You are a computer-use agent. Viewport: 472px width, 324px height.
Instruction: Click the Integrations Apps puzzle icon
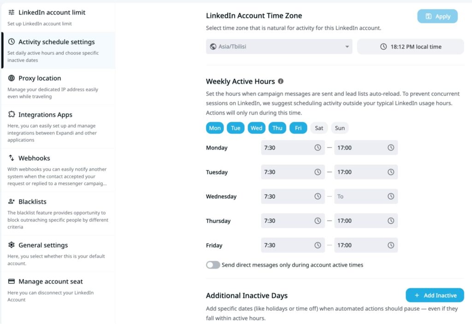pos(12,115)
